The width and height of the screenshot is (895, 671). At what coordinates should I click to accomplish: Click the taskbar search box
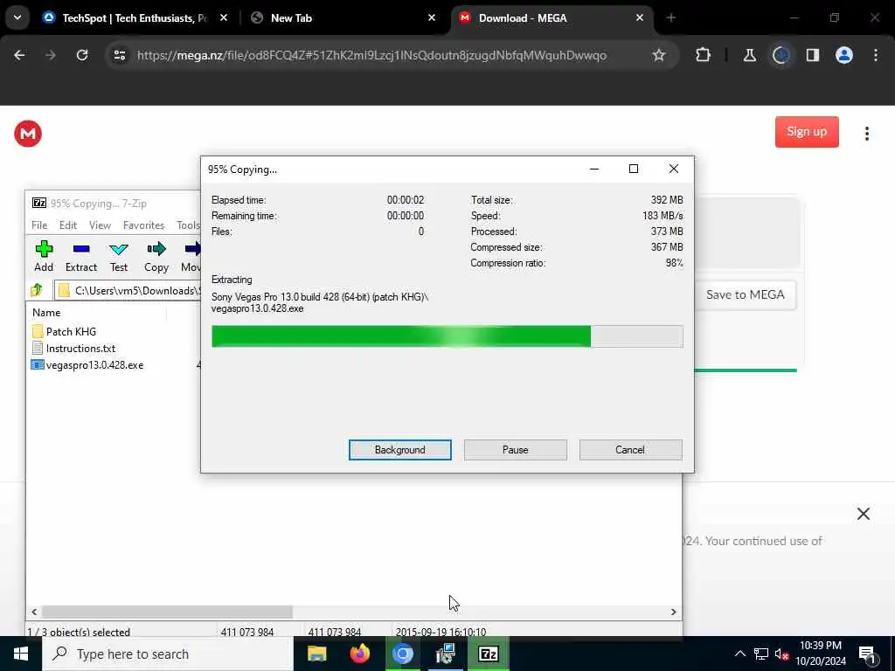167,654
